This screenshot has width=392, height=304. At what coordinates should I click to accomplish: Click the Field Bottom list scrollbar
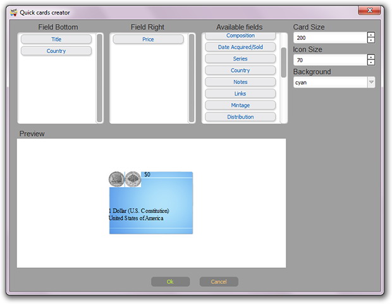click(99, 78)
